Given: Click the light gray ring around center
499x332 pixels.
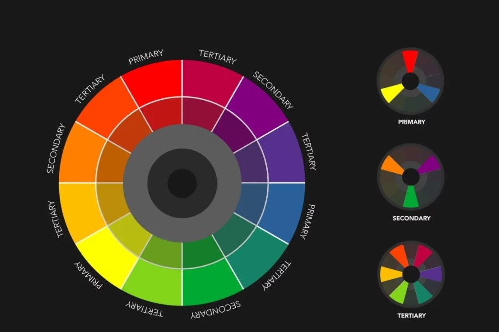Looking at the screenshot, I should click(x=182, y=136).
